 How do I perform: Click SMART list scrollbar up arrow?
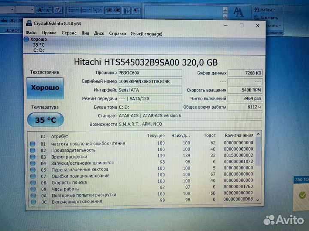coord(258,134)
